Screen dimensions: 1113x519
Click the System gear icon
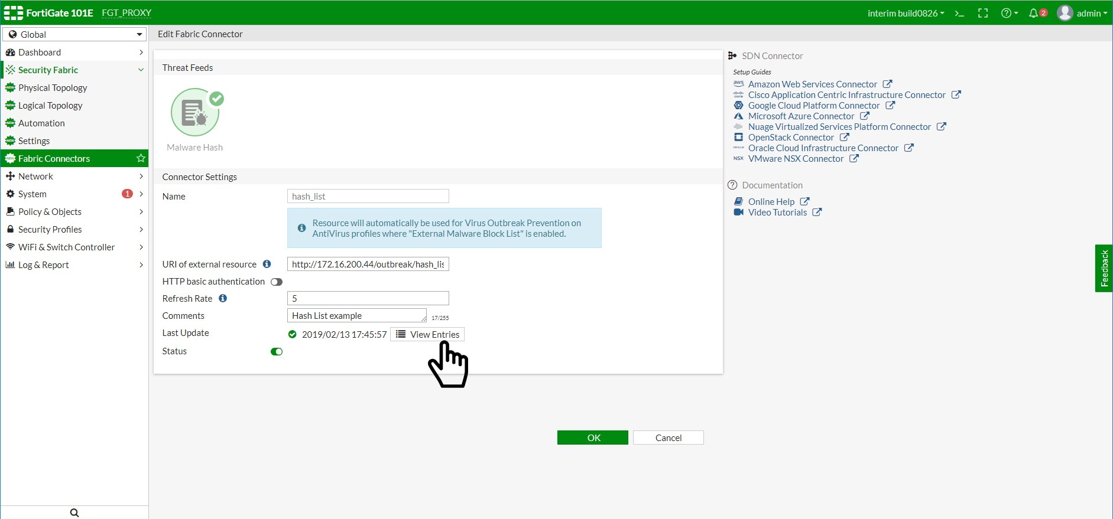click(x=10, y=194)
